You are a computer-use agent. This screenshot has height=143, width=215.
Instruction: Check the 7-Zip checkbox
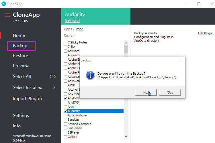66,47
